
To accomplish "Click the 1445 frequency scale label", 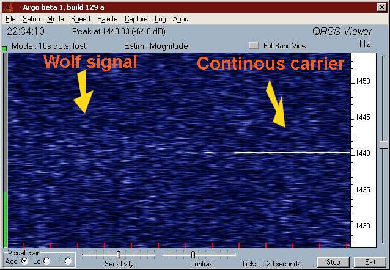I will [x=362, y=117].
